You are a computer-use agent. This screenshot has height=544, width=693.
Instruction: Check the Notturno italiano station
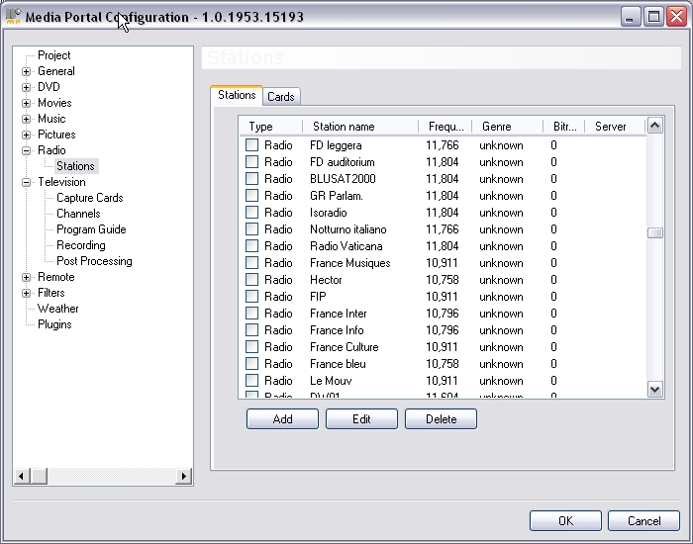pos(251,228)
